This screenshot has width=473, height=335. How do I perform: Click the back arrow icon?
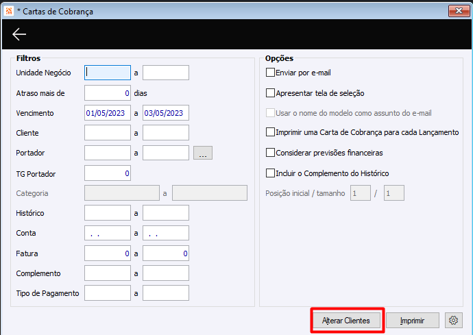click(x=19, y=34)
